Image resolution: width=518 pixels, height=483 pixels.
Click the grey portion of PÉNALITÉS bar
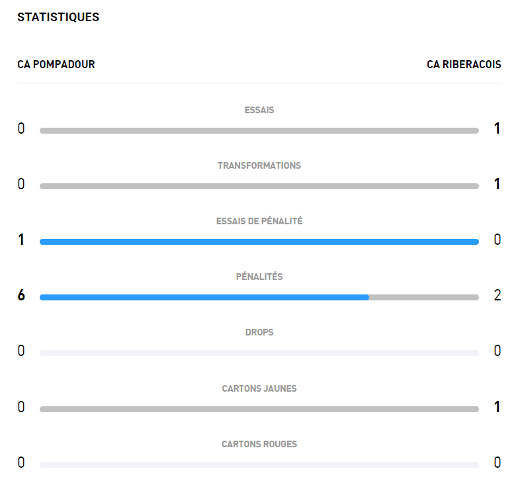pos(423,298)
